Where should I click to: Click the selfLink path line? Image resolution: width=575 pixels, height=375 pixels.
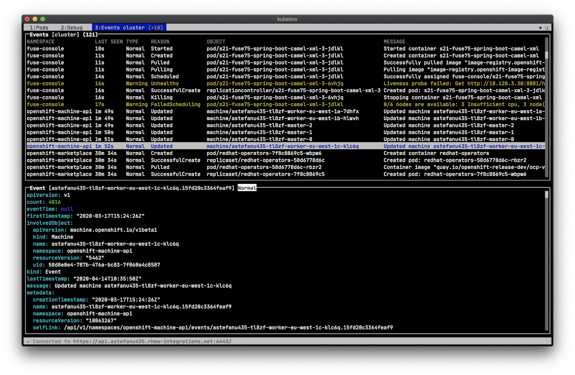[x=213, y=328]
